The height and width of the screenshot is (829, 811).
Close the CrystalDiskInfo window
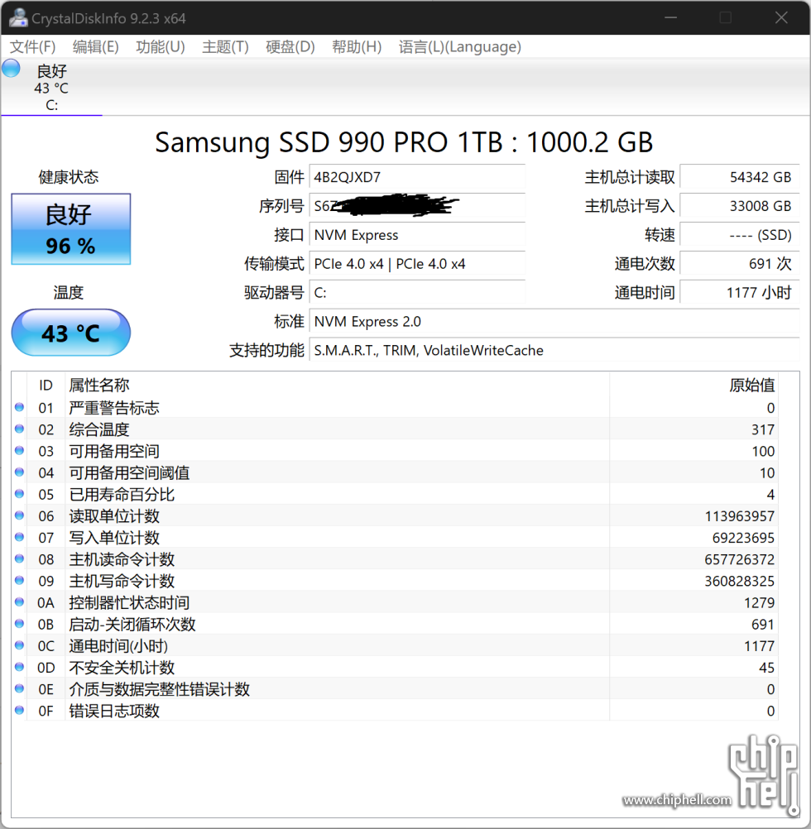pyautogui.click(x=781, y=17)
